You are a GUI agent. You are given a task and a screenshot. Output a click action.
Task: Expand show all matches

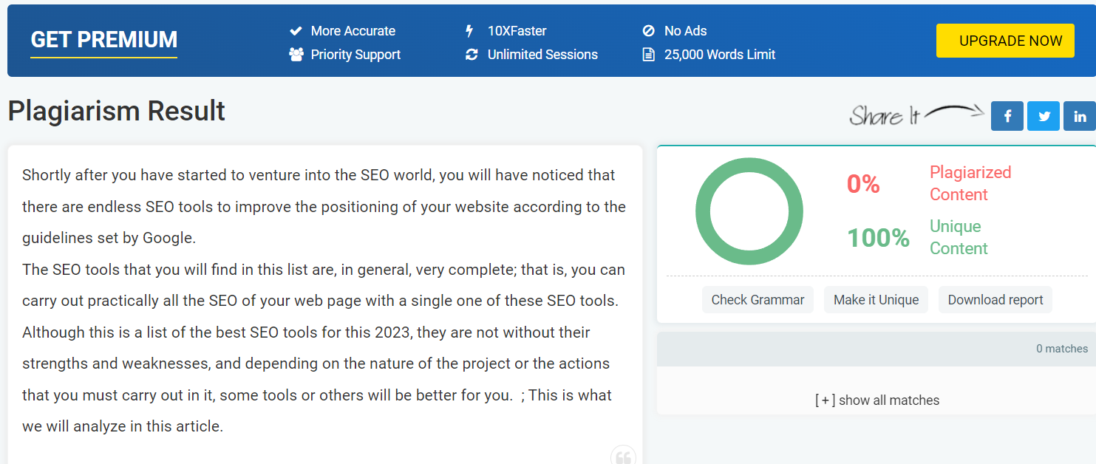pyautogui.click(x=877, y=400)
